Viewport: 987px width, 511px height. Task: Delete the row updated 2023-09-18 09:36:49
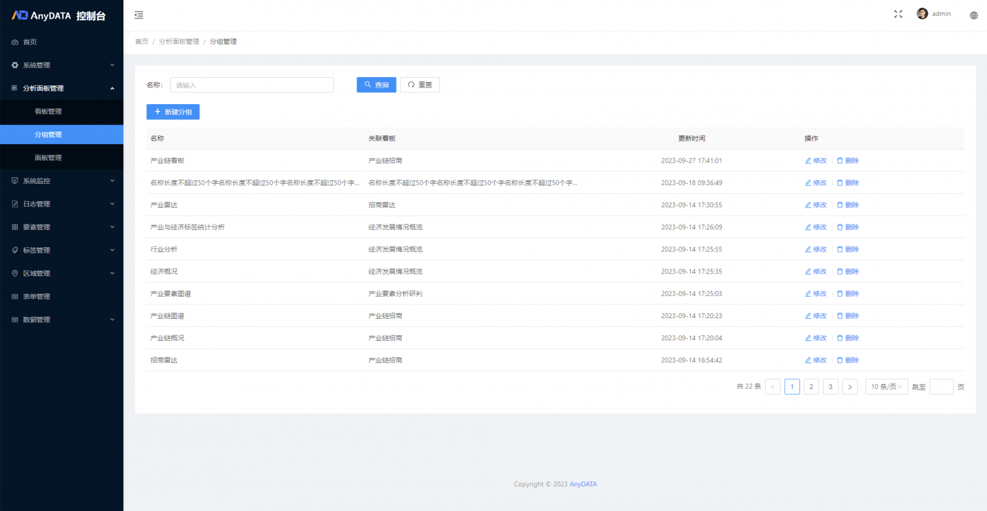(848, 182)
